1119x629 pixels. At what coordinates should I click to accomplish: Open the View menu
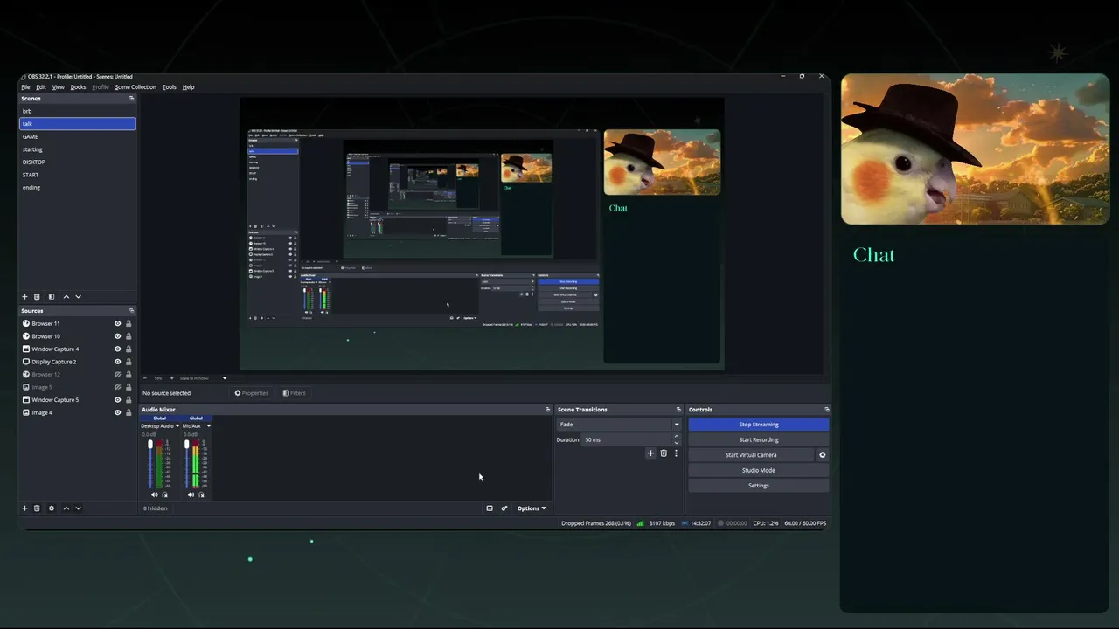59,87
